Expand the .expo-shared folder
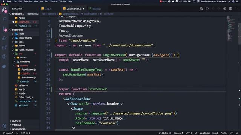This screenshot has height=135, width=241. (13, 38)
